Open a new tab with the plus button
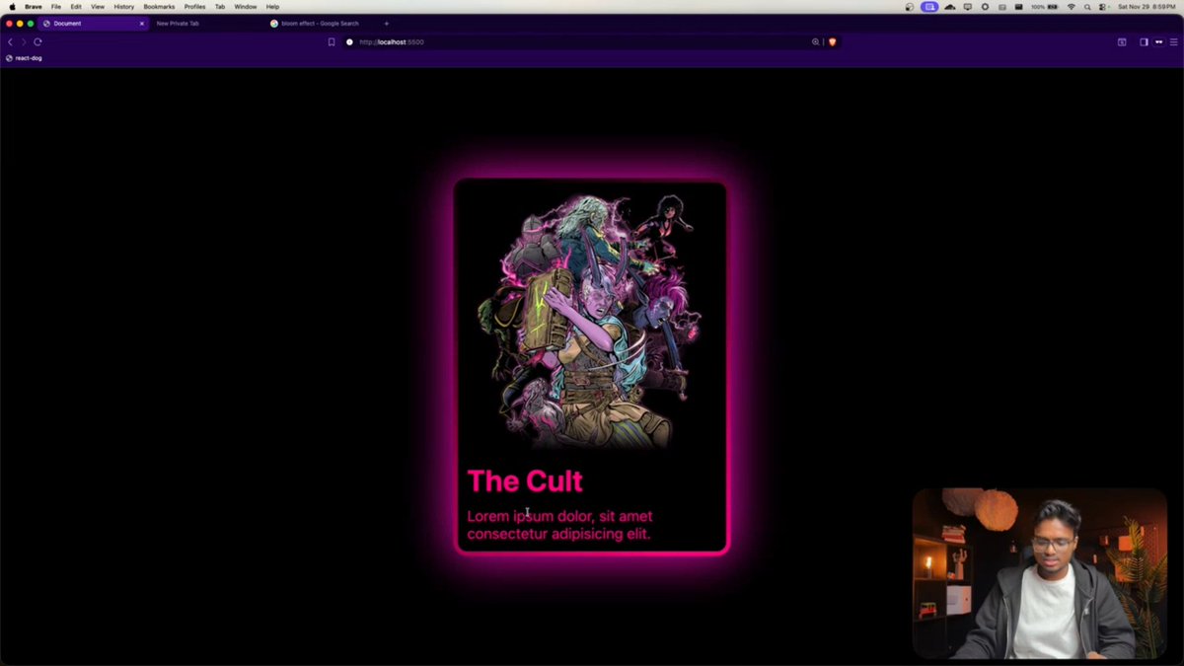The image size is (1184, 666). (x=386, y=23)
